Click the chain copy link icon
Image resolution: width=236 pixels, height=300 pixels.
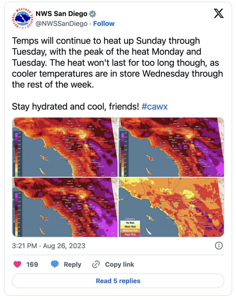tap(96, 265)
